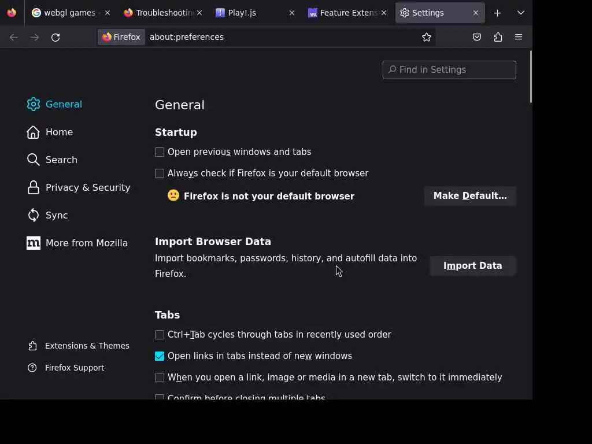Go to Privacy & Security settings
The height and width of the screenshot is (444, 592).
click(x=87, y=187)
